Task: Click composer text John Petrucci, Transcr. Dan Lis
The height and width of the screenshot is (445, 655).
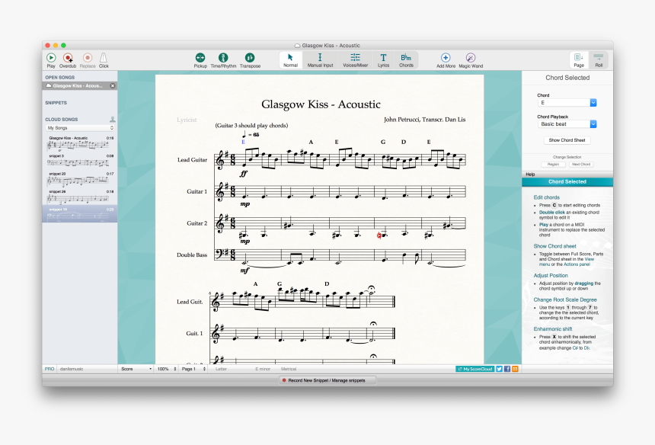Action: tap(424, 120)
